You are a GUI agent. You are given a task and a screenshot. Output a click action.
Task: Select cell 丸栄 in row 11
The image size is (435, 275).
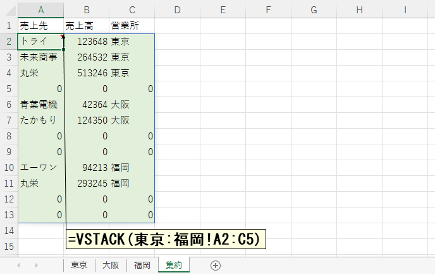pos(40,184)
